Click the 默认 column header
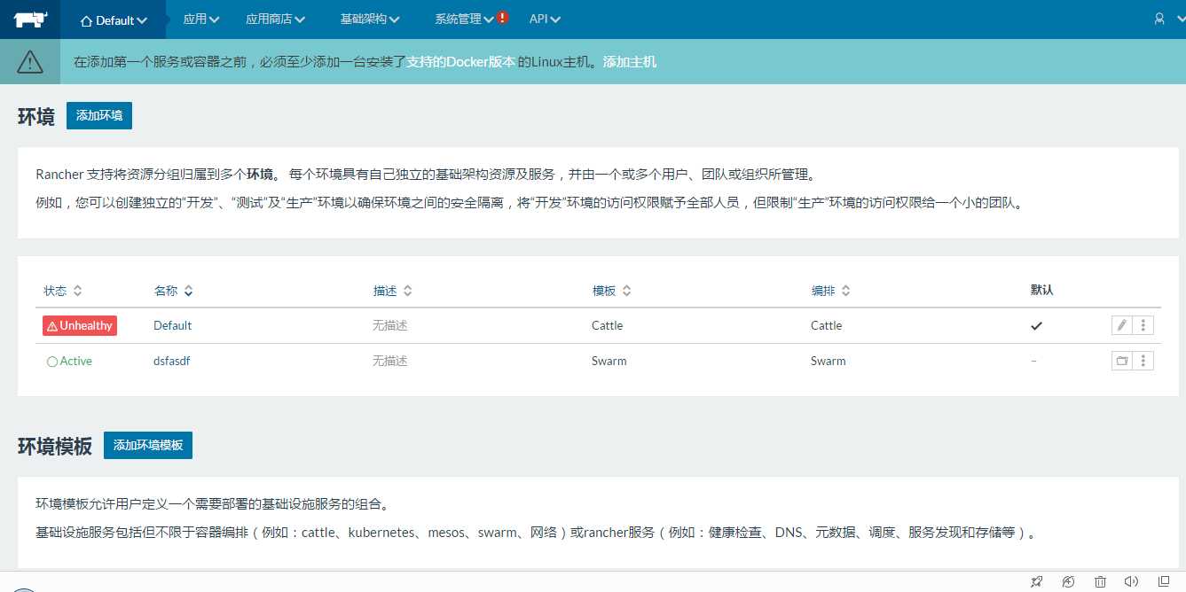This screenshot has width=1186, height=592. 1041,290
